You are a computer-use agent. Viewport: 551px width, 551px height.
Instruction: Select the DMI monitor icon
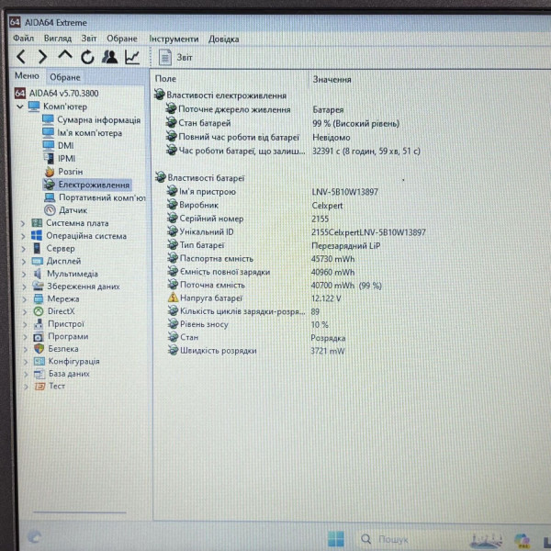[x=48, y=145]
